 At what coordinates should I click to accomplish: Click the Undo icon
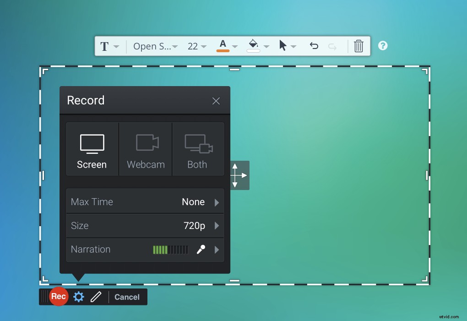tap(314, 46)
